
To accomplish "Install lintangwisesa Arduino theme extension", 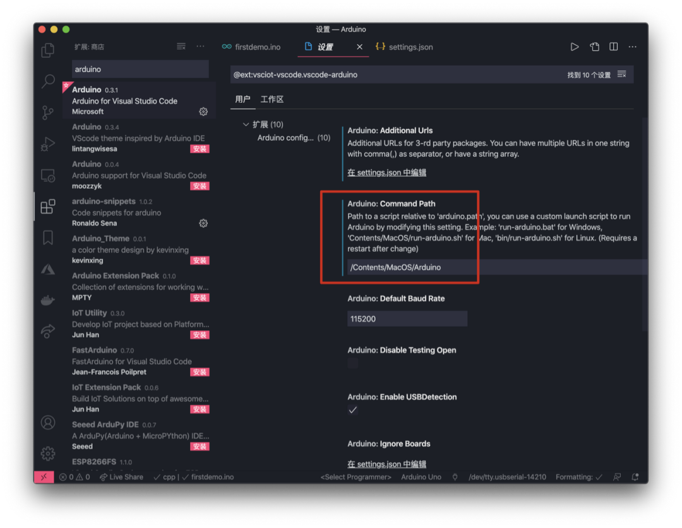I will coord(200,149).
